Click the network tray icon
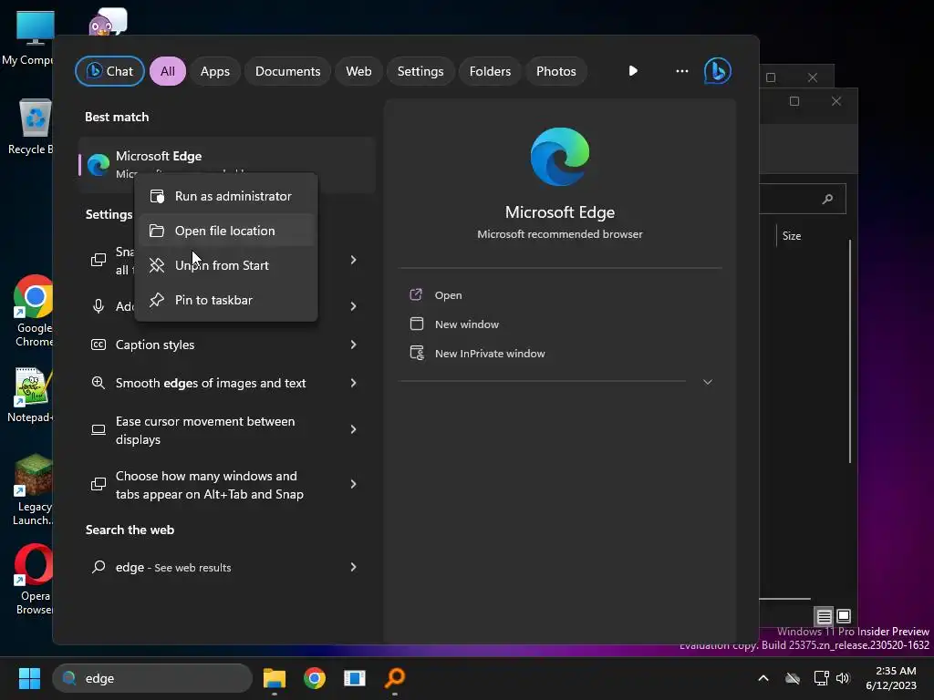 pos(822,678)
